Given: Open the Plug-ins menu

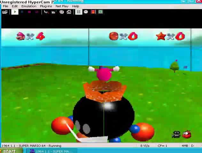Looking at the screenshot, I should coord(46,6).
